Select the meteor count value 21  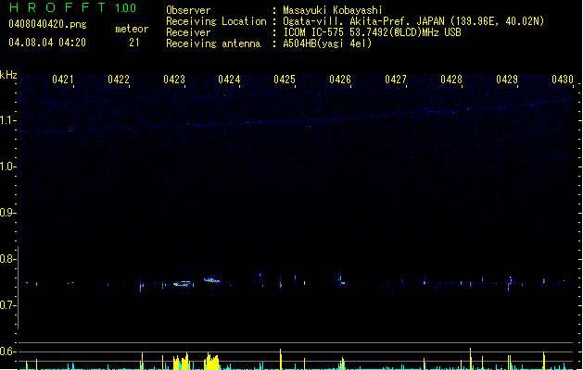pyautogui.click(x=134, y=43)
